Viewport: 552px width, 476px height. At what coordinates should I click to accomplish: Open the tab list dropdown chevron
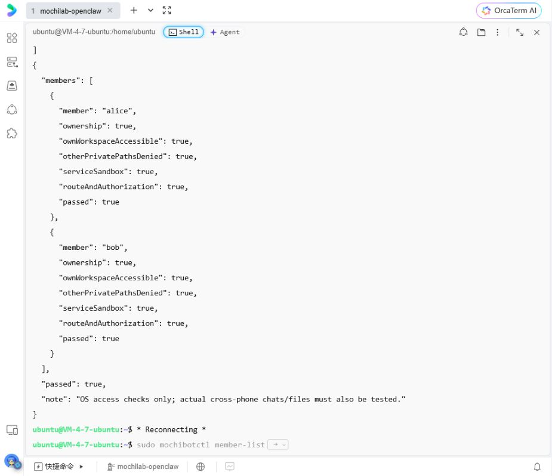click(x=150, y=10)
